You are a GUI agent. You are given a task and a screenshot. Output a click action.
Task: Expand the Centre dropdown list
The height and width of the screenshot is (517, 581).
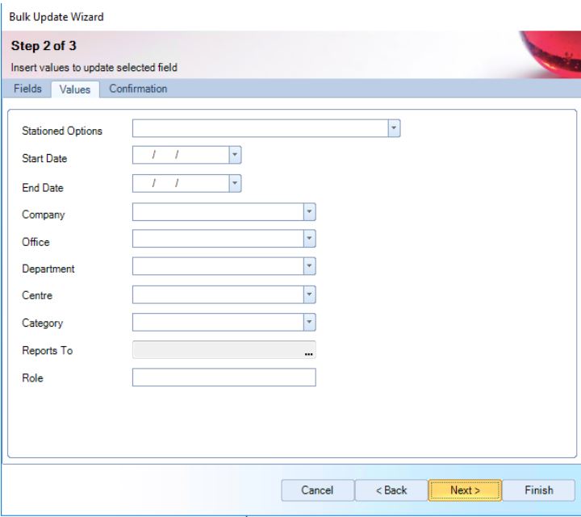click(309, 294)
